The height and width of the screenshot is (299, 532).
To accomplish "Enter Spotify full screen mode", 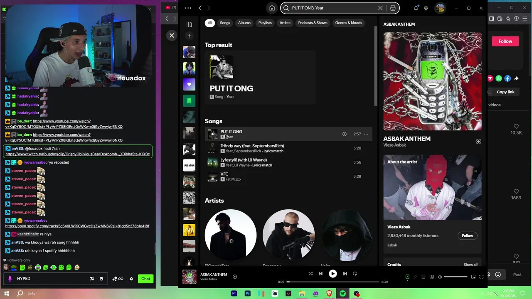I will point(481,277).
